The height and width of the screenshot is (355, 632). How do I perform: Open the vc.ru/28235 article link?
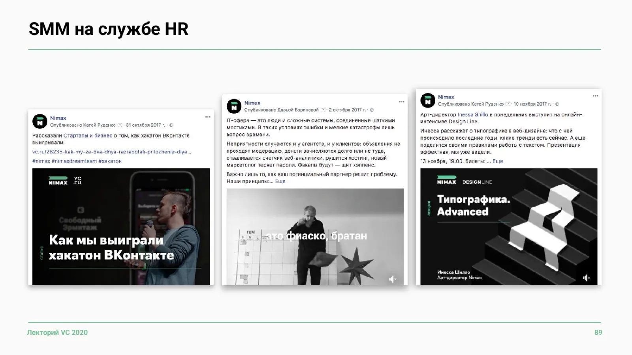click(x=112, y=152)
